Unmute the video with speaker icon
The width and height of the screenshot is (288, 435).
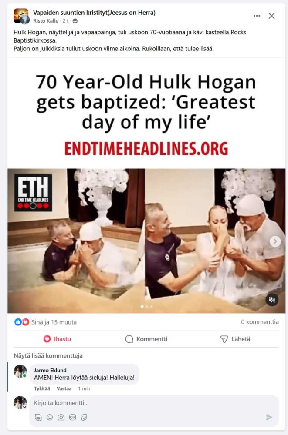tap(272, 300)
